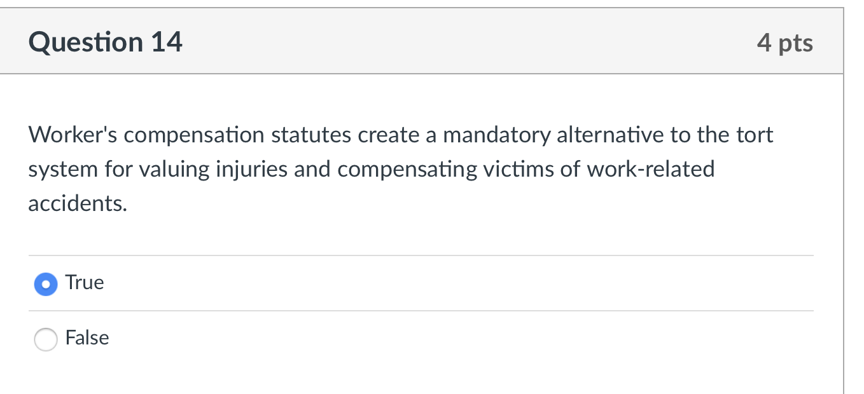Click the False answer label text
This screenshot has width=864, height=394.
coord(87,338)
